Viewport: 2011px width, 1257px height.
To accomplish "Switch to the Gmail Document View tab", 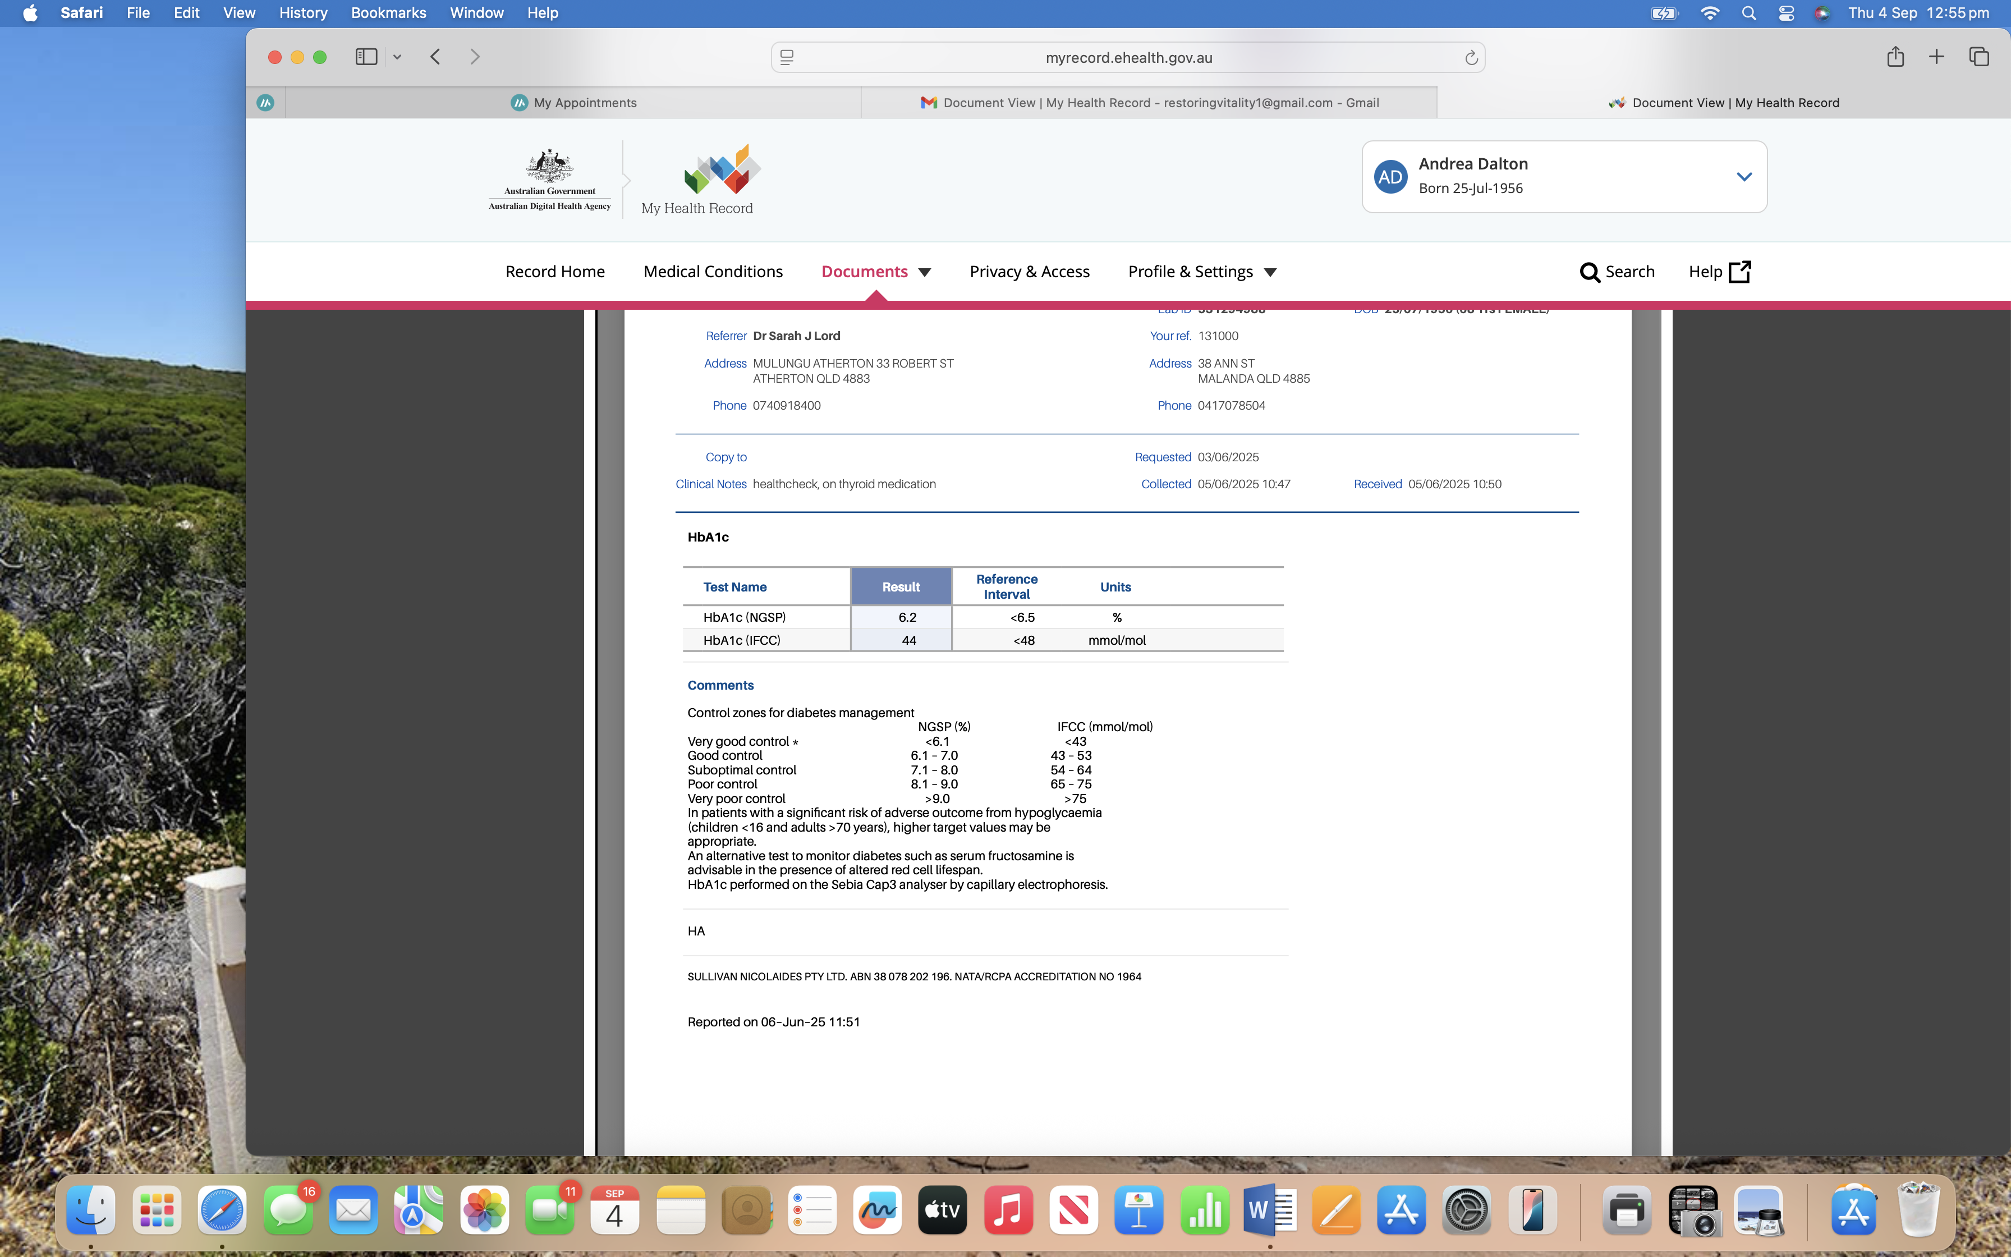I will click(1149, 102).
